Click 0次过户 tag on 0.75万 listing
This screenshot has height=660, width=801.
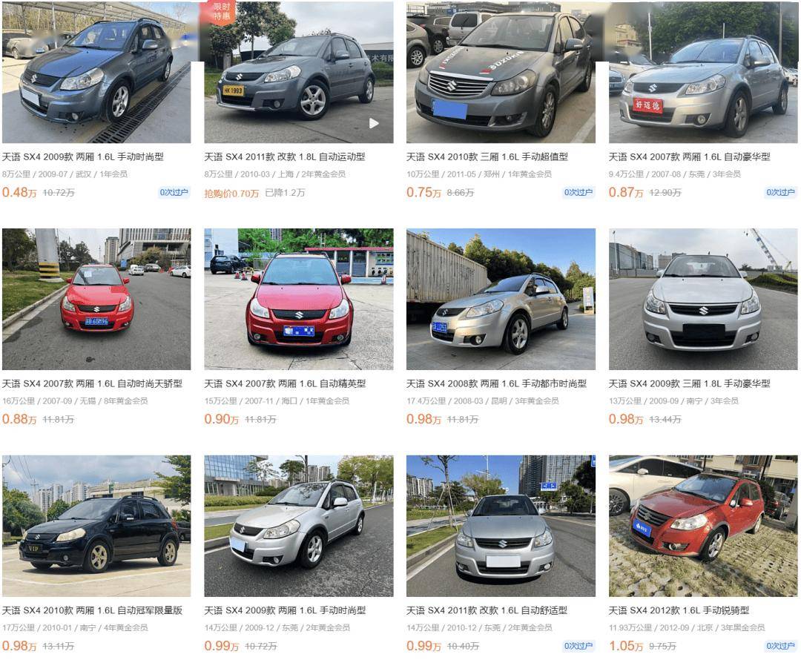[x=578, y=193]
